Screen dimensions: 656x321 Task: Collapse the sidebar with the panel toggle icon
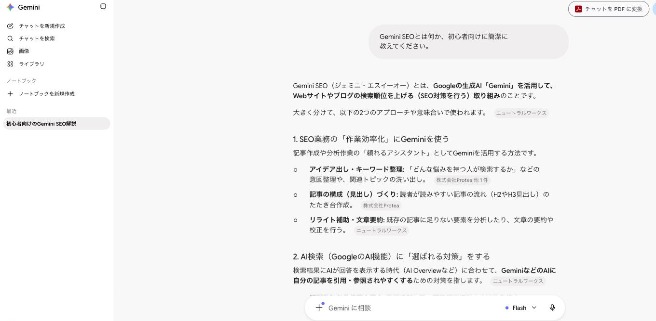coord(103,6)
